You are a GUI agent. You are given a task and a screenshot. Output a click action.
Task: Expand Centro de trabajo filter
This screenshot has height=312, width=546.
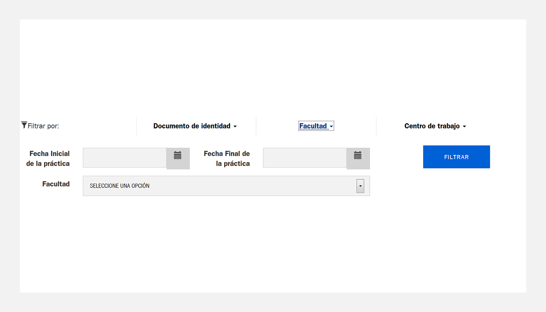click(x=435, y=126)
